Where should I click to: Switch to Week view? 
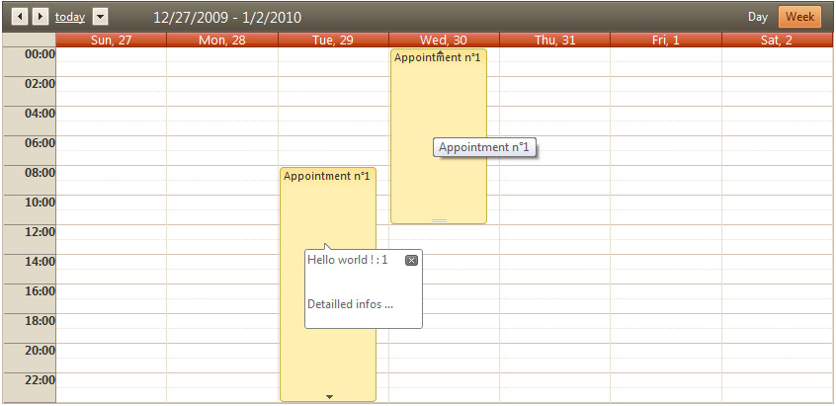coord(799,17)
